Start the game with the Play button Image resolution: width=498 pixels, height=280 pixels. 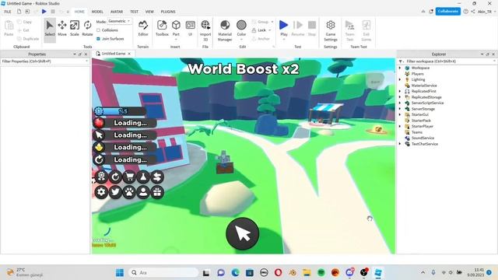[x=283, y=28]
